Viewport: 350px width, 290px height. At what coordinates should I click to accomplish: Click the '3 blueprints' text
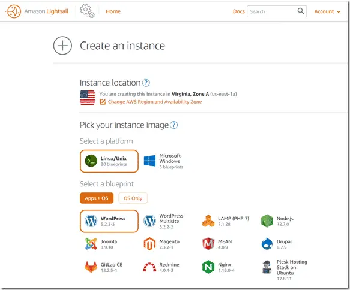click(171, 167)
